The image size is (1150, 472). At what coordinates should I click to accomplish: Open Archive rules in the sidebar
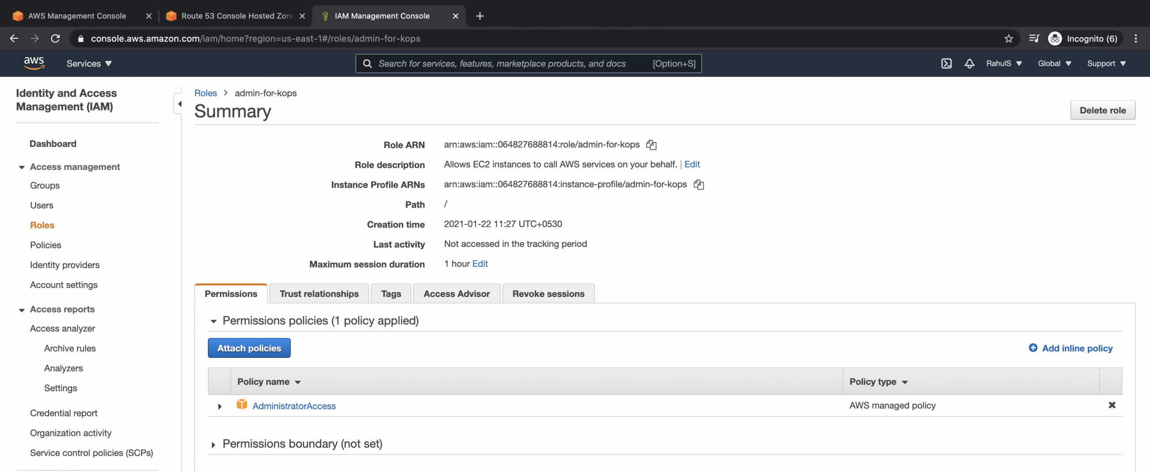pos(69,348)
